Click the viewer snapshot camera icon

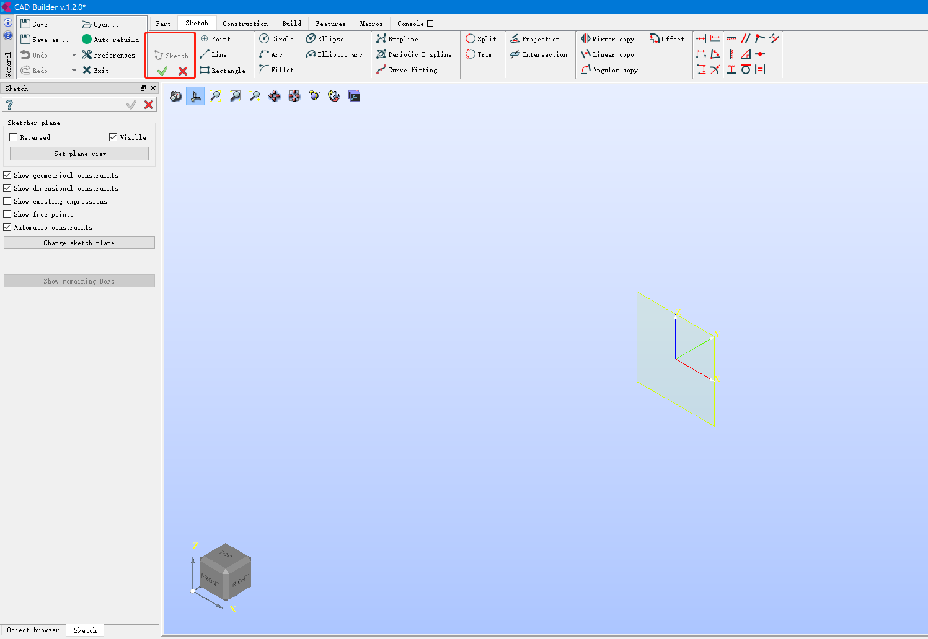click(x=176, y=96)
